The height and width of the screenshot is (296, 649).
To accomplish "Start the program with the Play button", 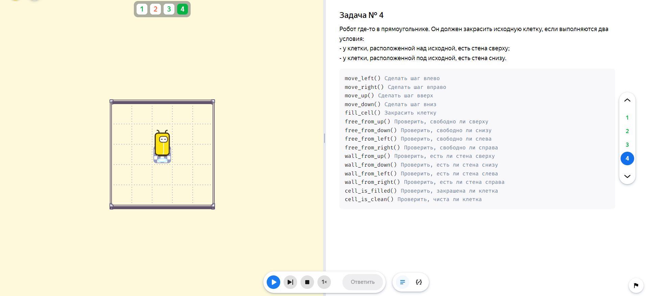I will 273,282.
